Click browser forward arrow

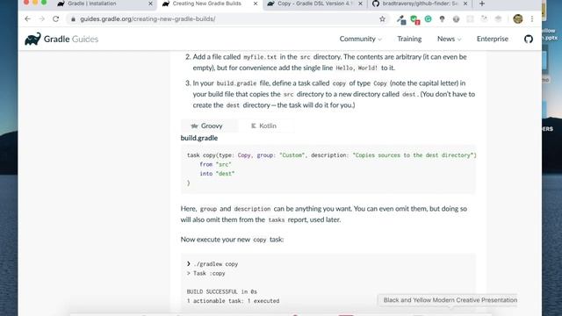(x=41, y=19)
